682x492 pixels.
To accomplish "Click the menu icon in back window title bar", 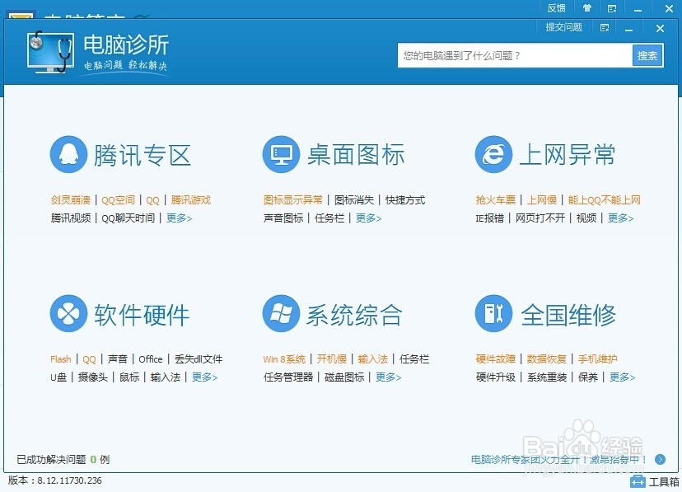I will click(612, 8).
